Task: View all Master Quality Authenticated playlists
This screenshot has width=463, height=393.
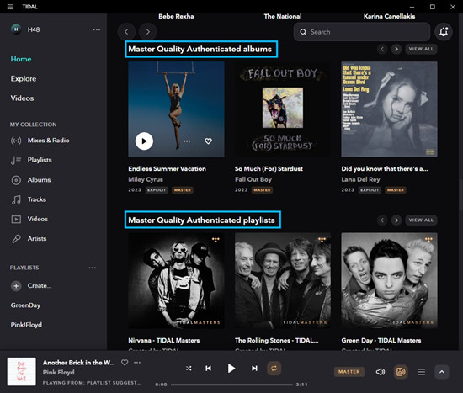Action: (x=421, y=220)
